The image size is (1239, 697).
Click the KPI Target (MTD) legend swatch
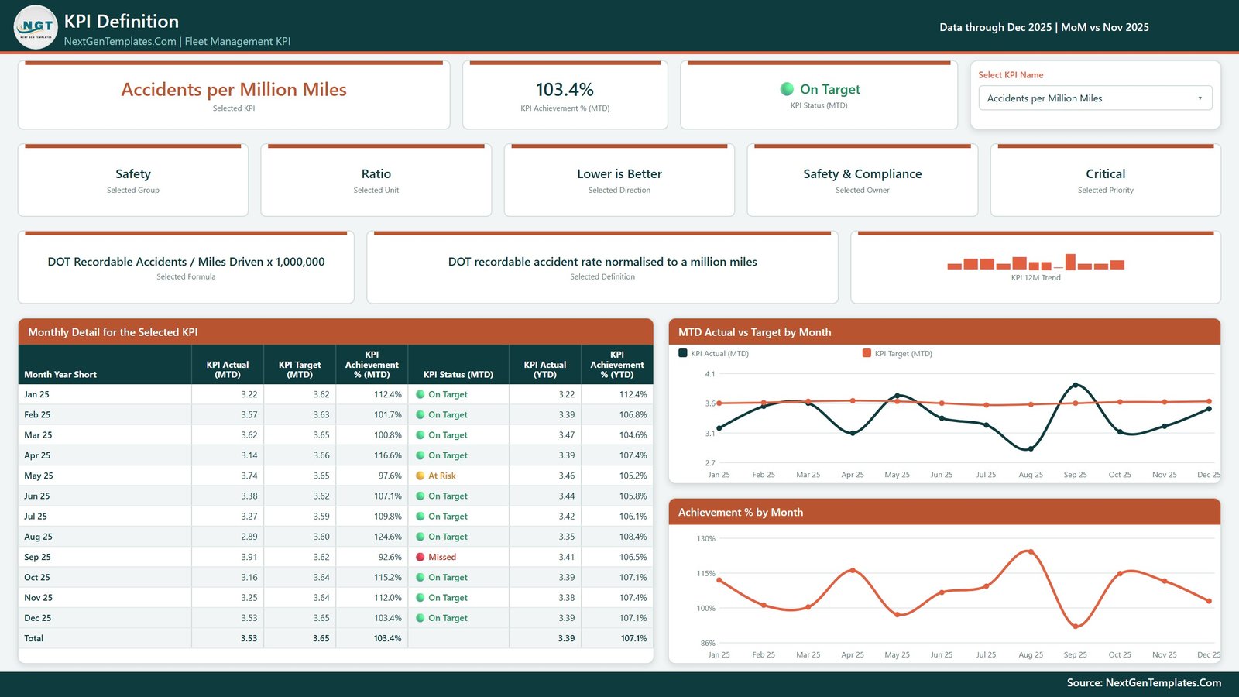(867, 353)
